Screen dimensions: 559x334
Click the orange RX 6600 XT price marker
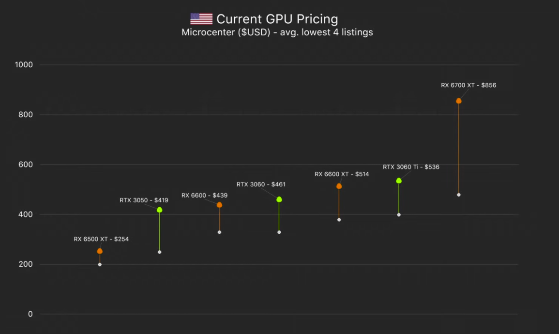(339, 186)
